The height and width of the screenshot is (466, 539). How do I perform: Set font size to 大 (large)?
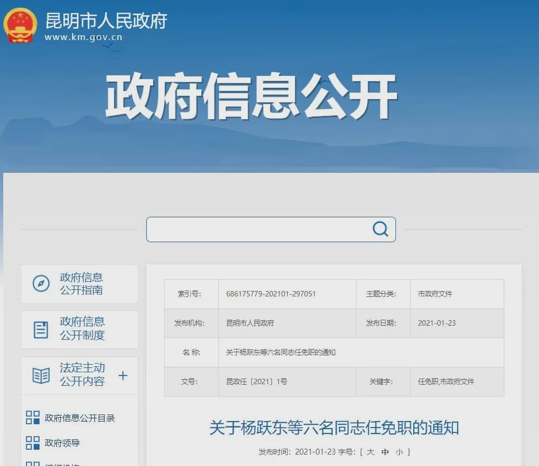pos(371,452)
